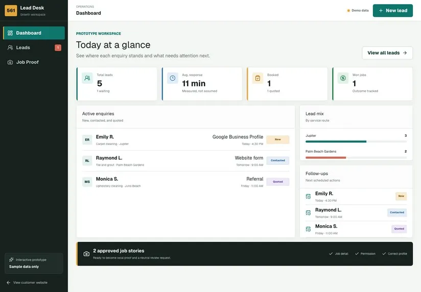Click the Google Business Profile source text

tap(238, 137)
